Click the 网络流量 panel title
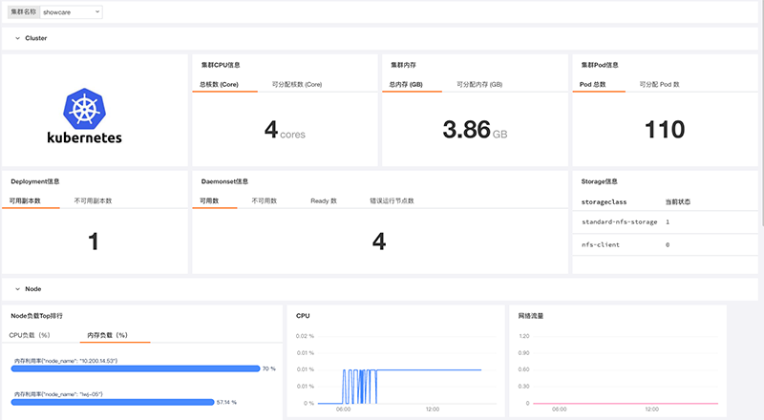The height and width of the screenshot is (420, 764). click(531, 316)
